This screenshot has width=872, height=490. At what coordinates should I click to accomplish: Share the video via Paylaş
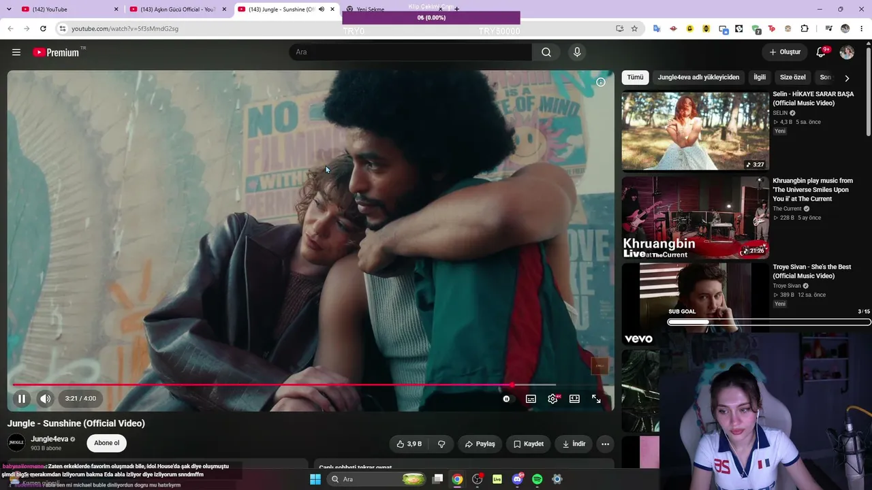coord(480,444)
